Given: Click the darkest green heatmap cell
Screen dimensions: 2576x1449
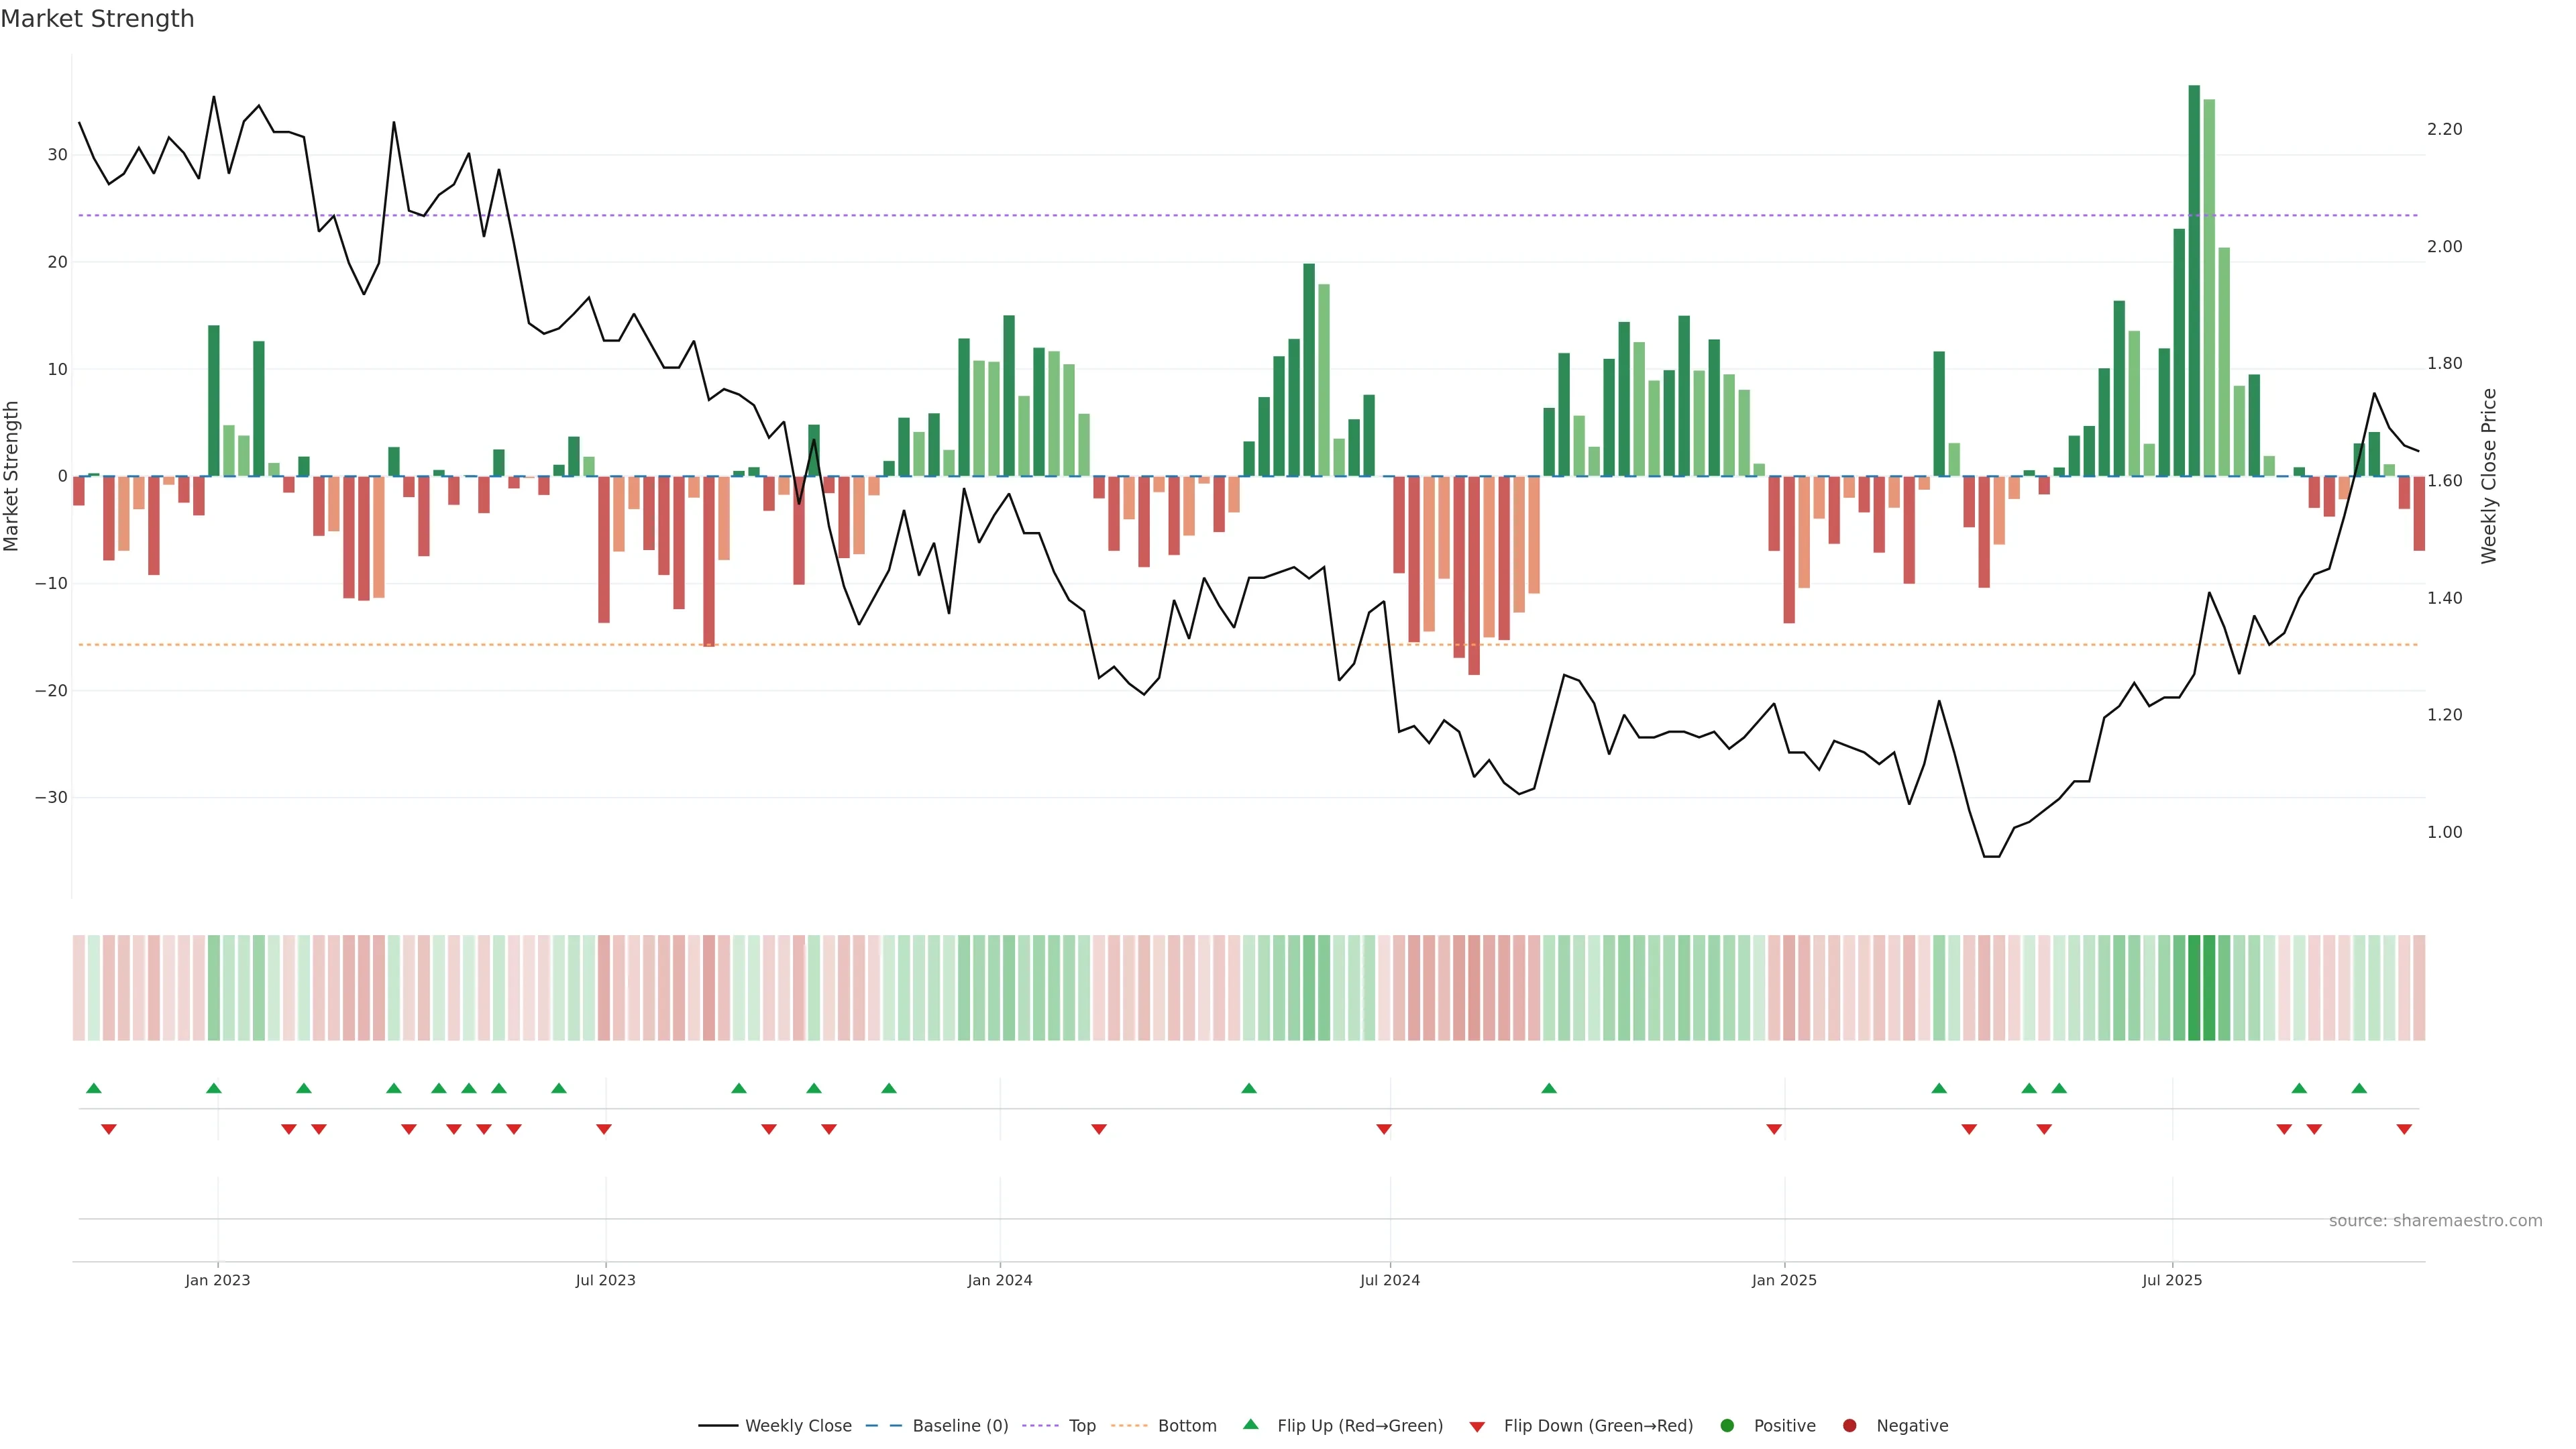Looking at the screenshot, I should (x=2194, y=987).
